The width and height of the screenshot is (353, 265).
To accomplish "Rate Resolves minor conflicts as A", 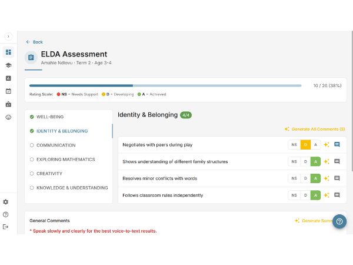I will [315, 178].
